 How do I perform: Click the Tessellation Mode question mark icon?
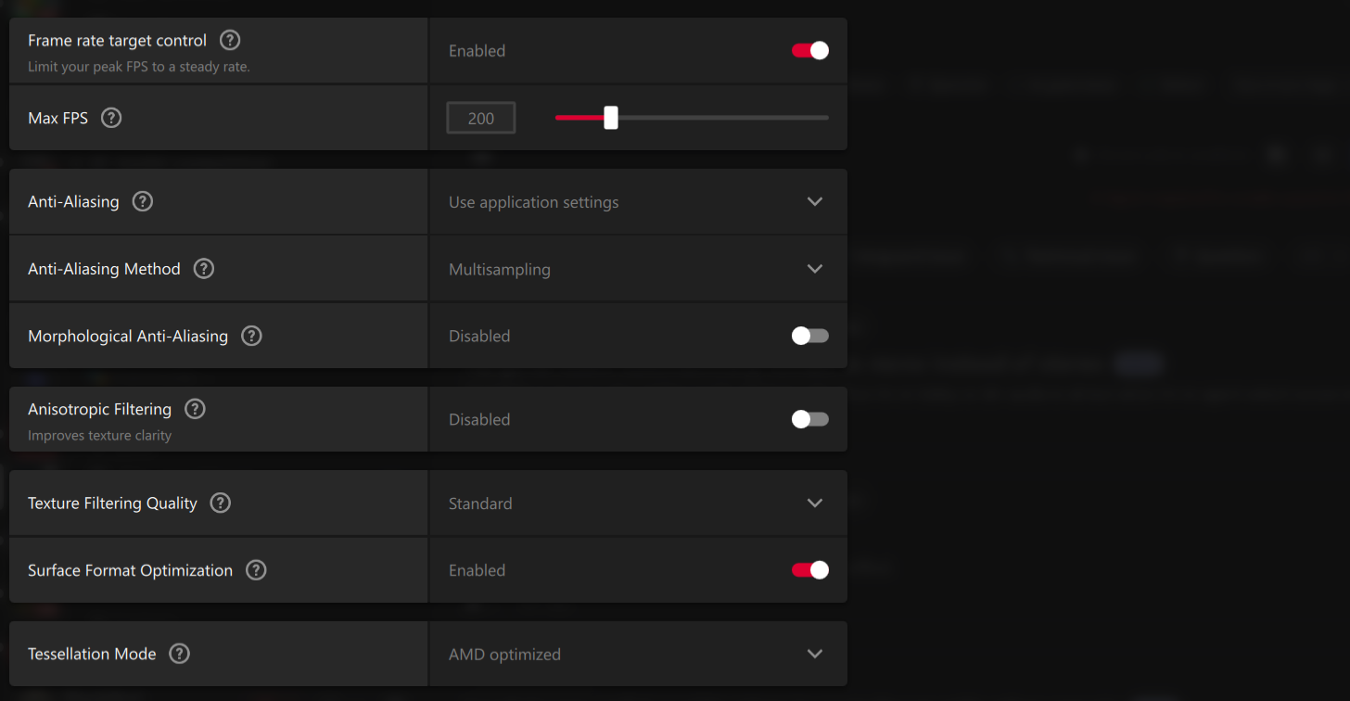pos(180,654)
